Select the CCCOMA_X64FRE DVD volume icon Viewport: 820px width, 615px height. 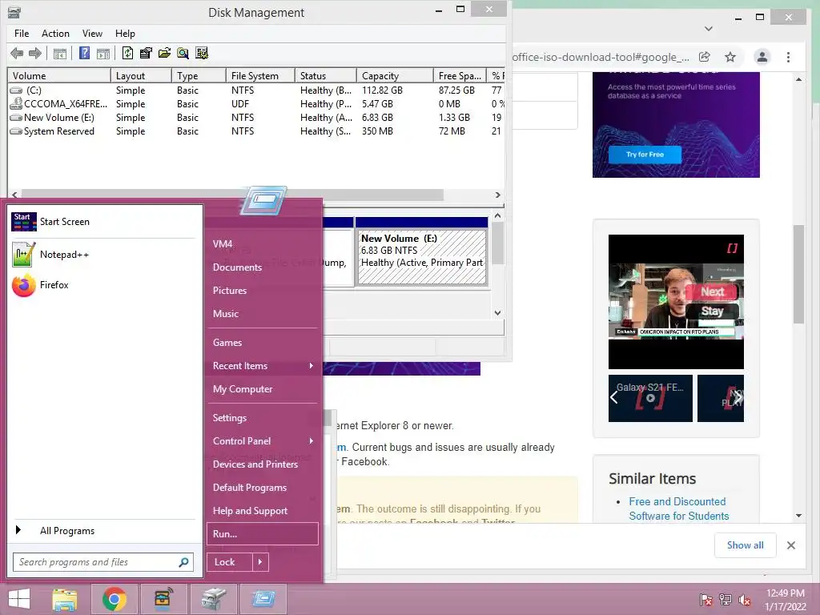pos(16,103)
